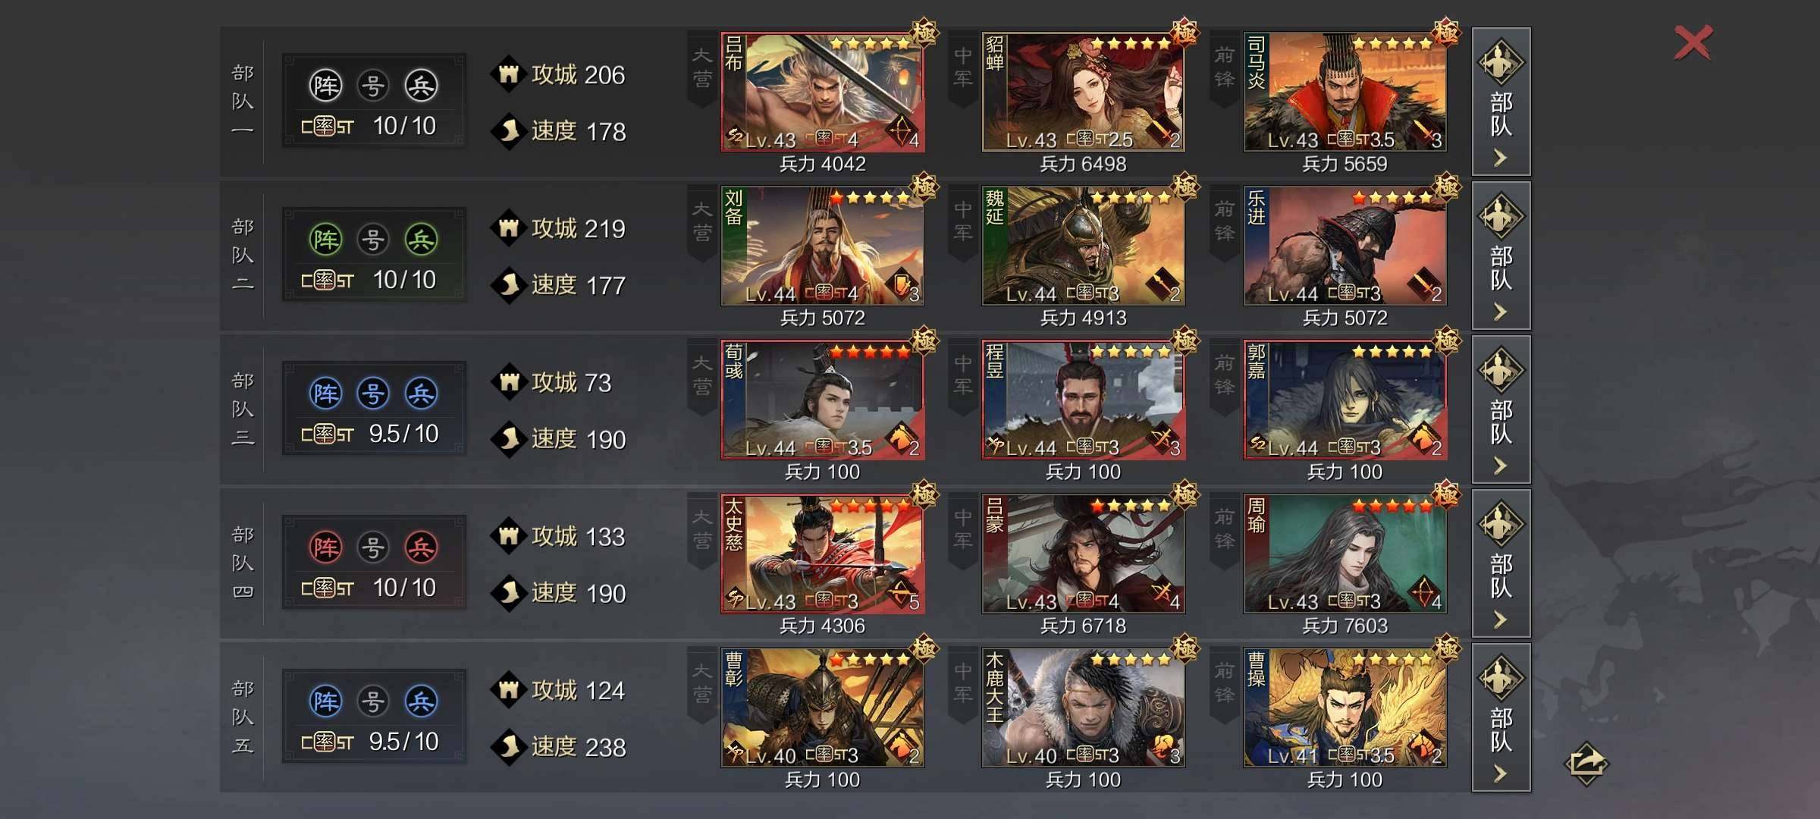Toggle the green 阵 formation badge in 部队二
The width and height of the screenshot is (1820, 819).
coord(325,240)
